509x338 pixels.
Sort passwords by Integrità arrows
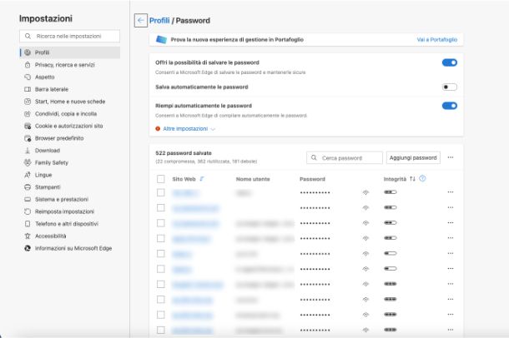tap(412, 179)
